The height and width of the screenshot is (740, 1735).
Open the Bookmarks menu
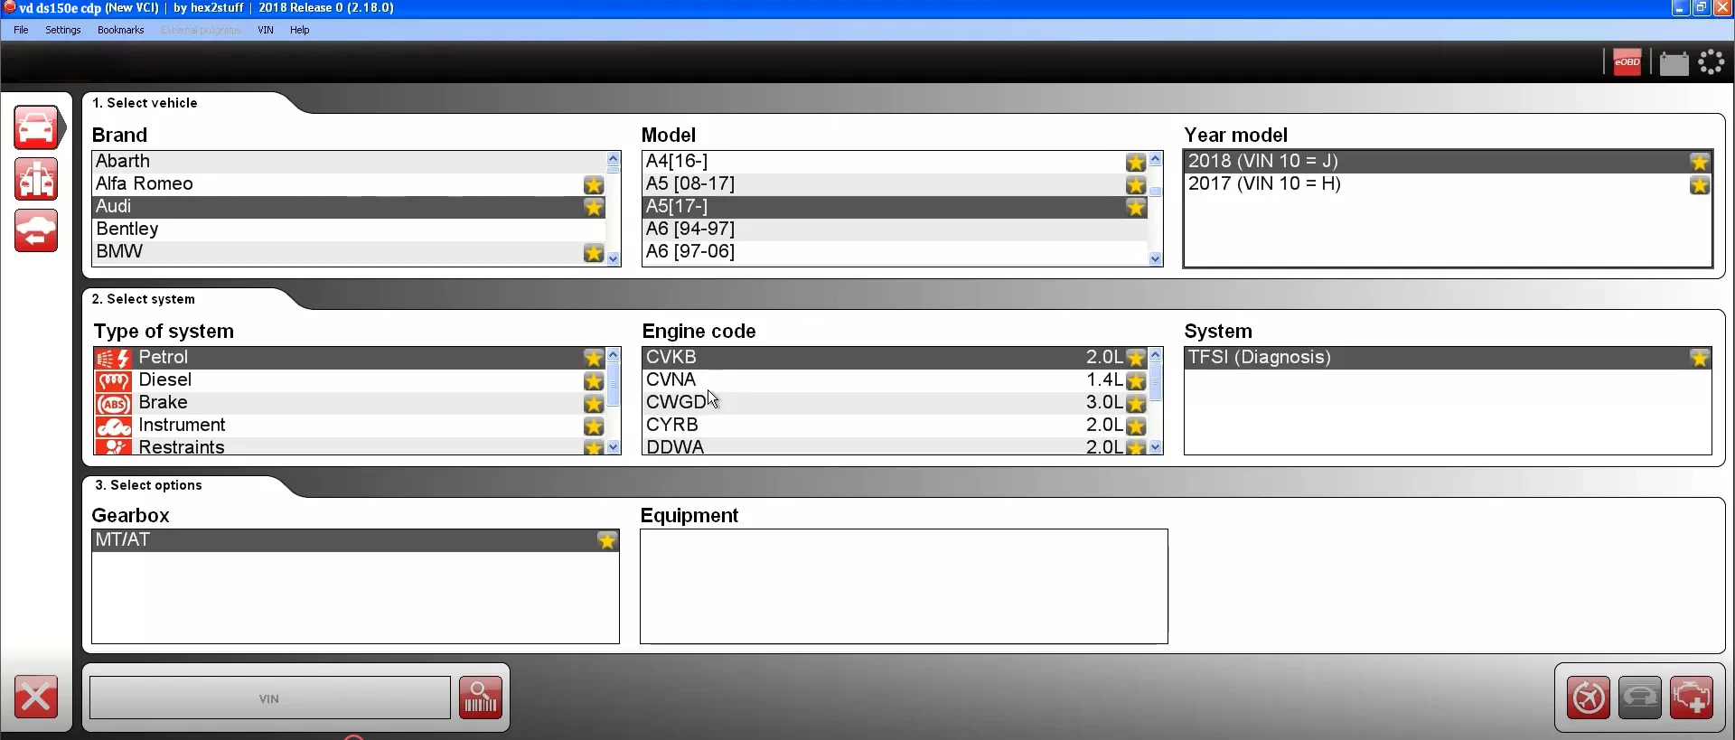coord(121,30)
